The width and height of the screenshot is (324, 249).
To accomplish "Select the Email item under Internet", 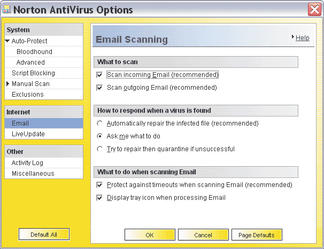I will point(44,123).
